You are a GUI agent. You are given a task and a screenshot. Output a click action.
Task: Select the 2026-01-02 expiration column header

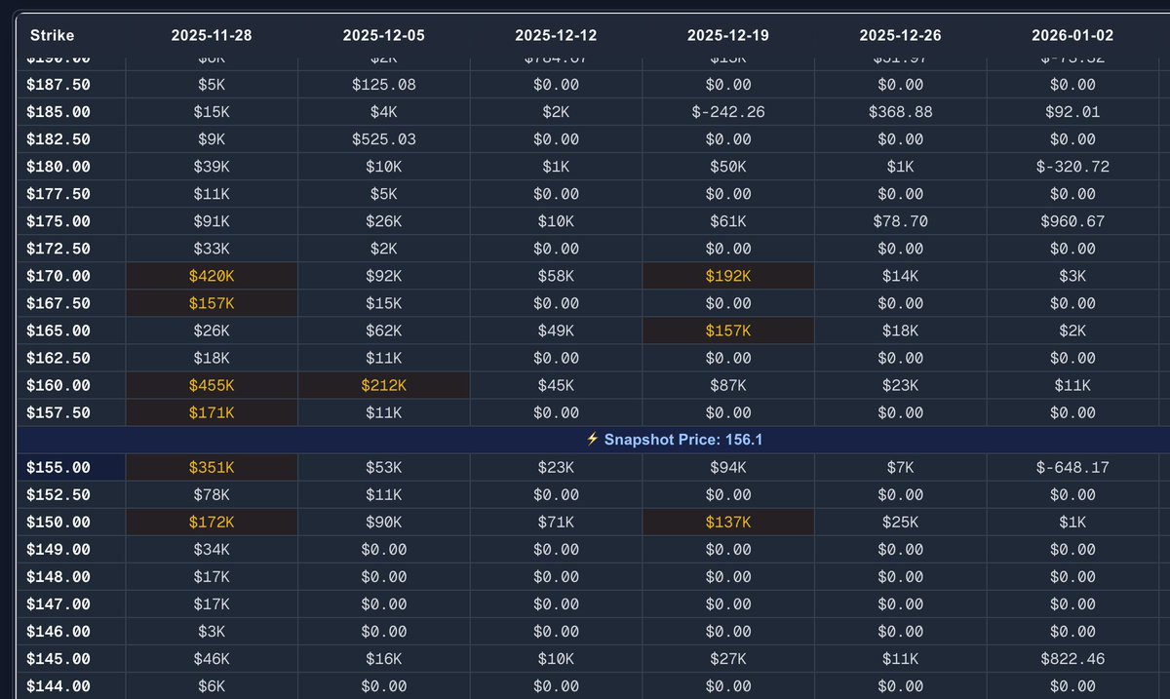[x=1072, y=35]
